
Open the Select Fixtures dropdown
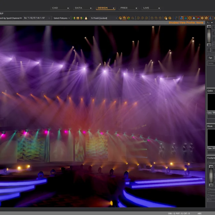pyautogui.click(x=62, y=18)
